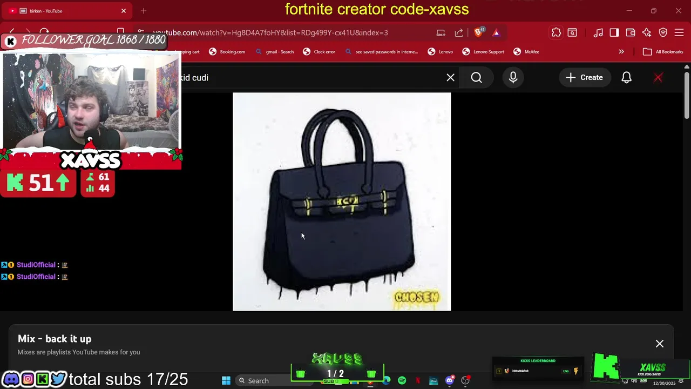Image resolution: width=691 pixels, height=389 pixels.
Task: Open the Leo AI sparkle icon
Action: pos(647,32)
